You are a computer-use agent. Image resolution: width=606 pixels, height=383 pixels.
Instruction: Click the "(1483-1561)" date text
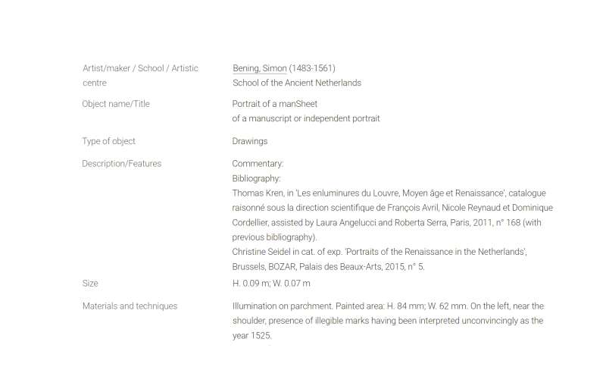tap(312, 68)
